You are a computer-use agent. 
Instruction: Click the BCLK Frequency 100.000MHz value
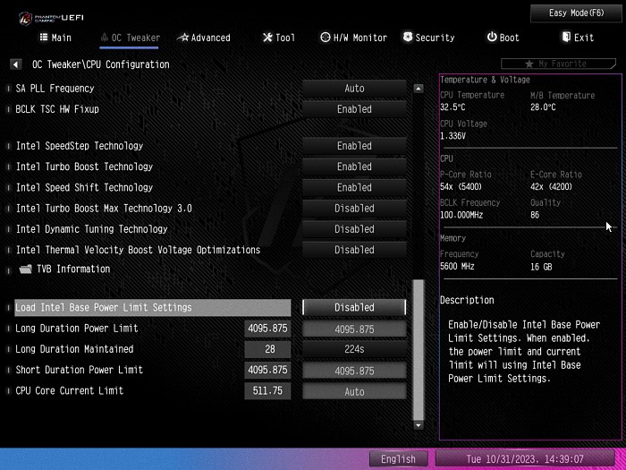pos(461,215)
